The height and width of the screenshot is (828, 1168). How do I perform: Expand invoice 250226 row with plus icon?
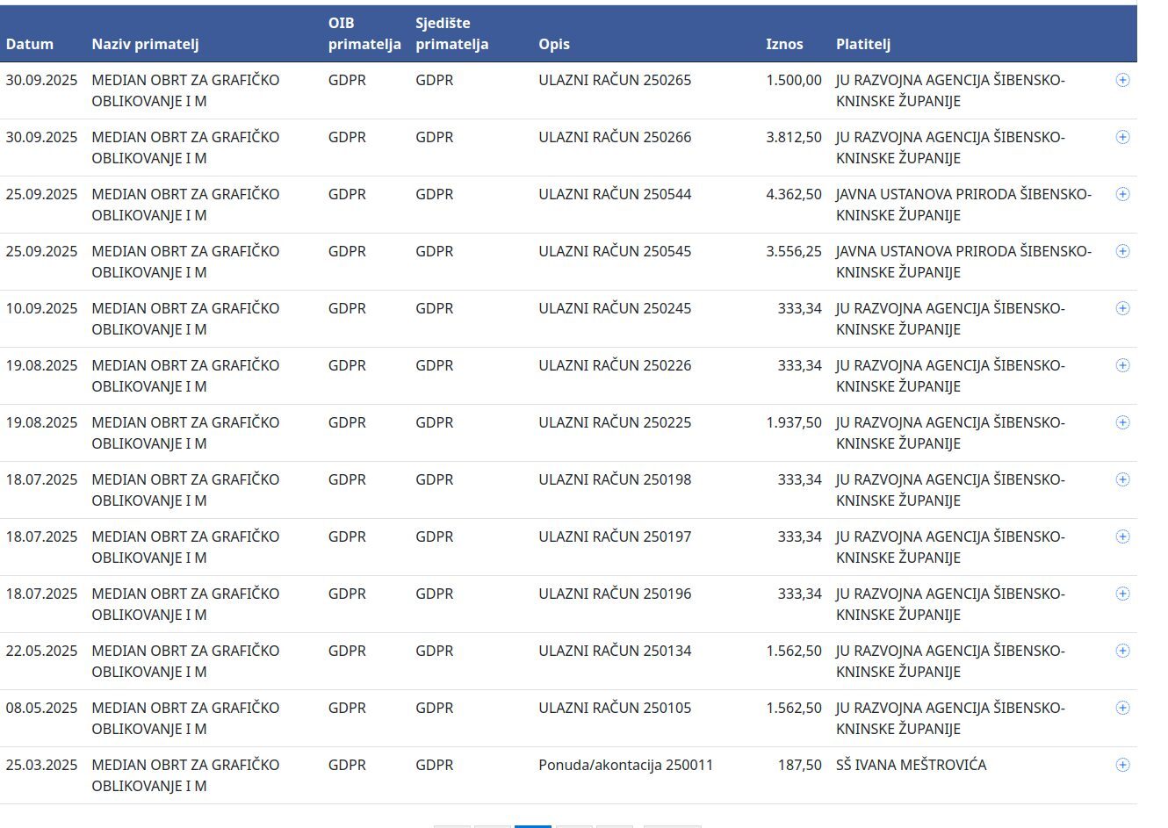click(1122, 365)
